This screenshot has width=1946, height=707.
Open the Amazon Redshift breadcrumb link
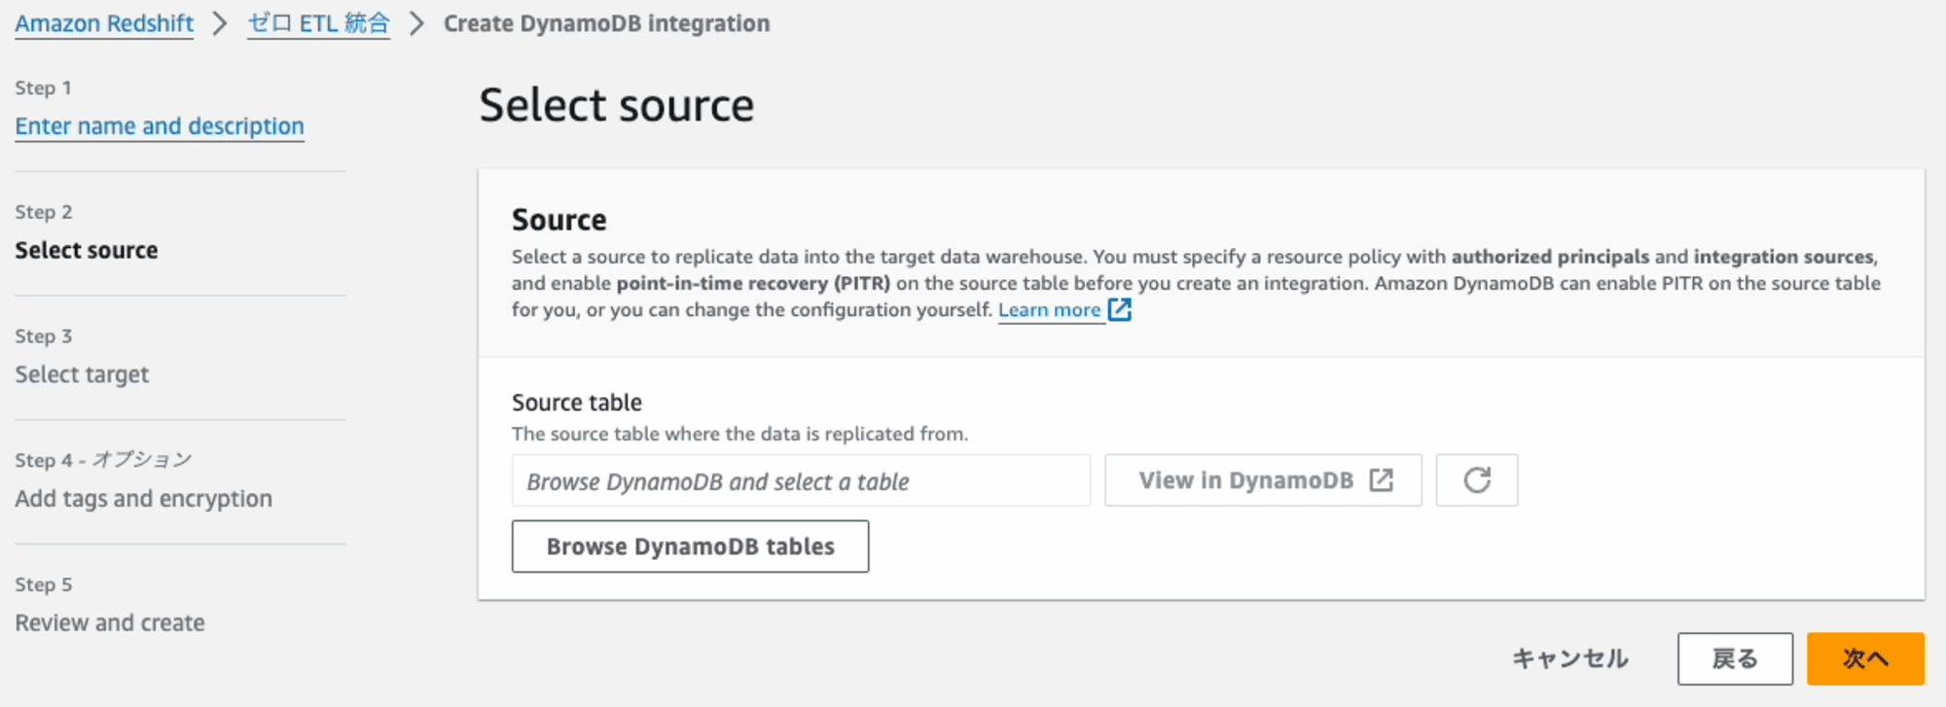point(104,23)
